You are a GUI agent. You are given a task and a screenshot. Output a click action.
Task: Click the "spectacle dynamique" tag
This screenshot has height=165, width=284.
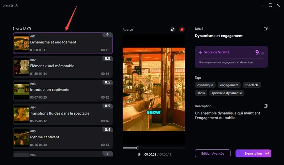pyautogui.click(x=227, y=93)
